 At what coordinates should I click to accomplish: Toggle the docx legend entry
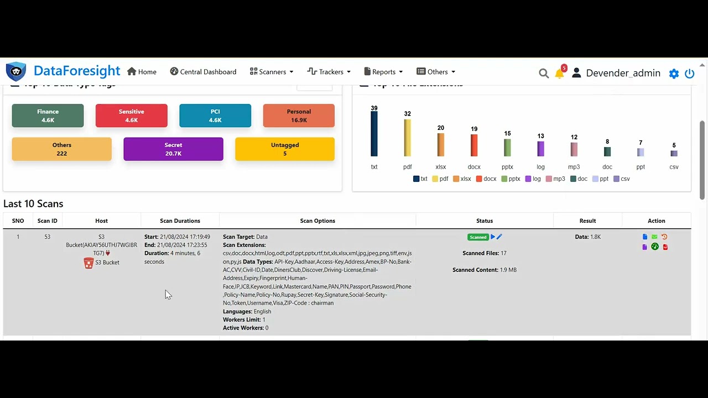coord(486,179)
